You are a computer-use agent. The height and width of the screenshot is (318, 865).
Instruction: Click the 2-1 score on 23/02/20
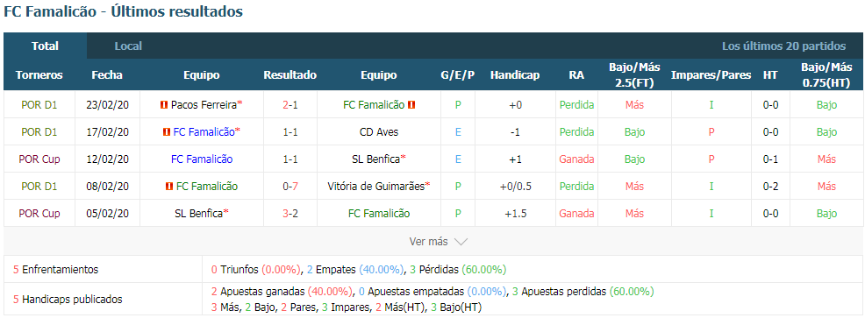click(x=290, y=105)
